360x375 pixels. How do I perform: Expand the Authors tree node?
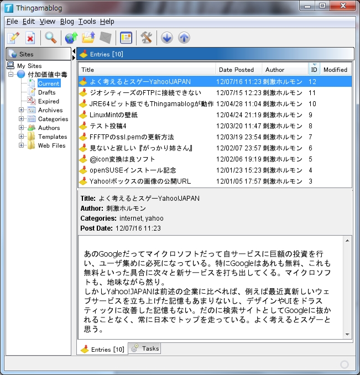point(21,128)
